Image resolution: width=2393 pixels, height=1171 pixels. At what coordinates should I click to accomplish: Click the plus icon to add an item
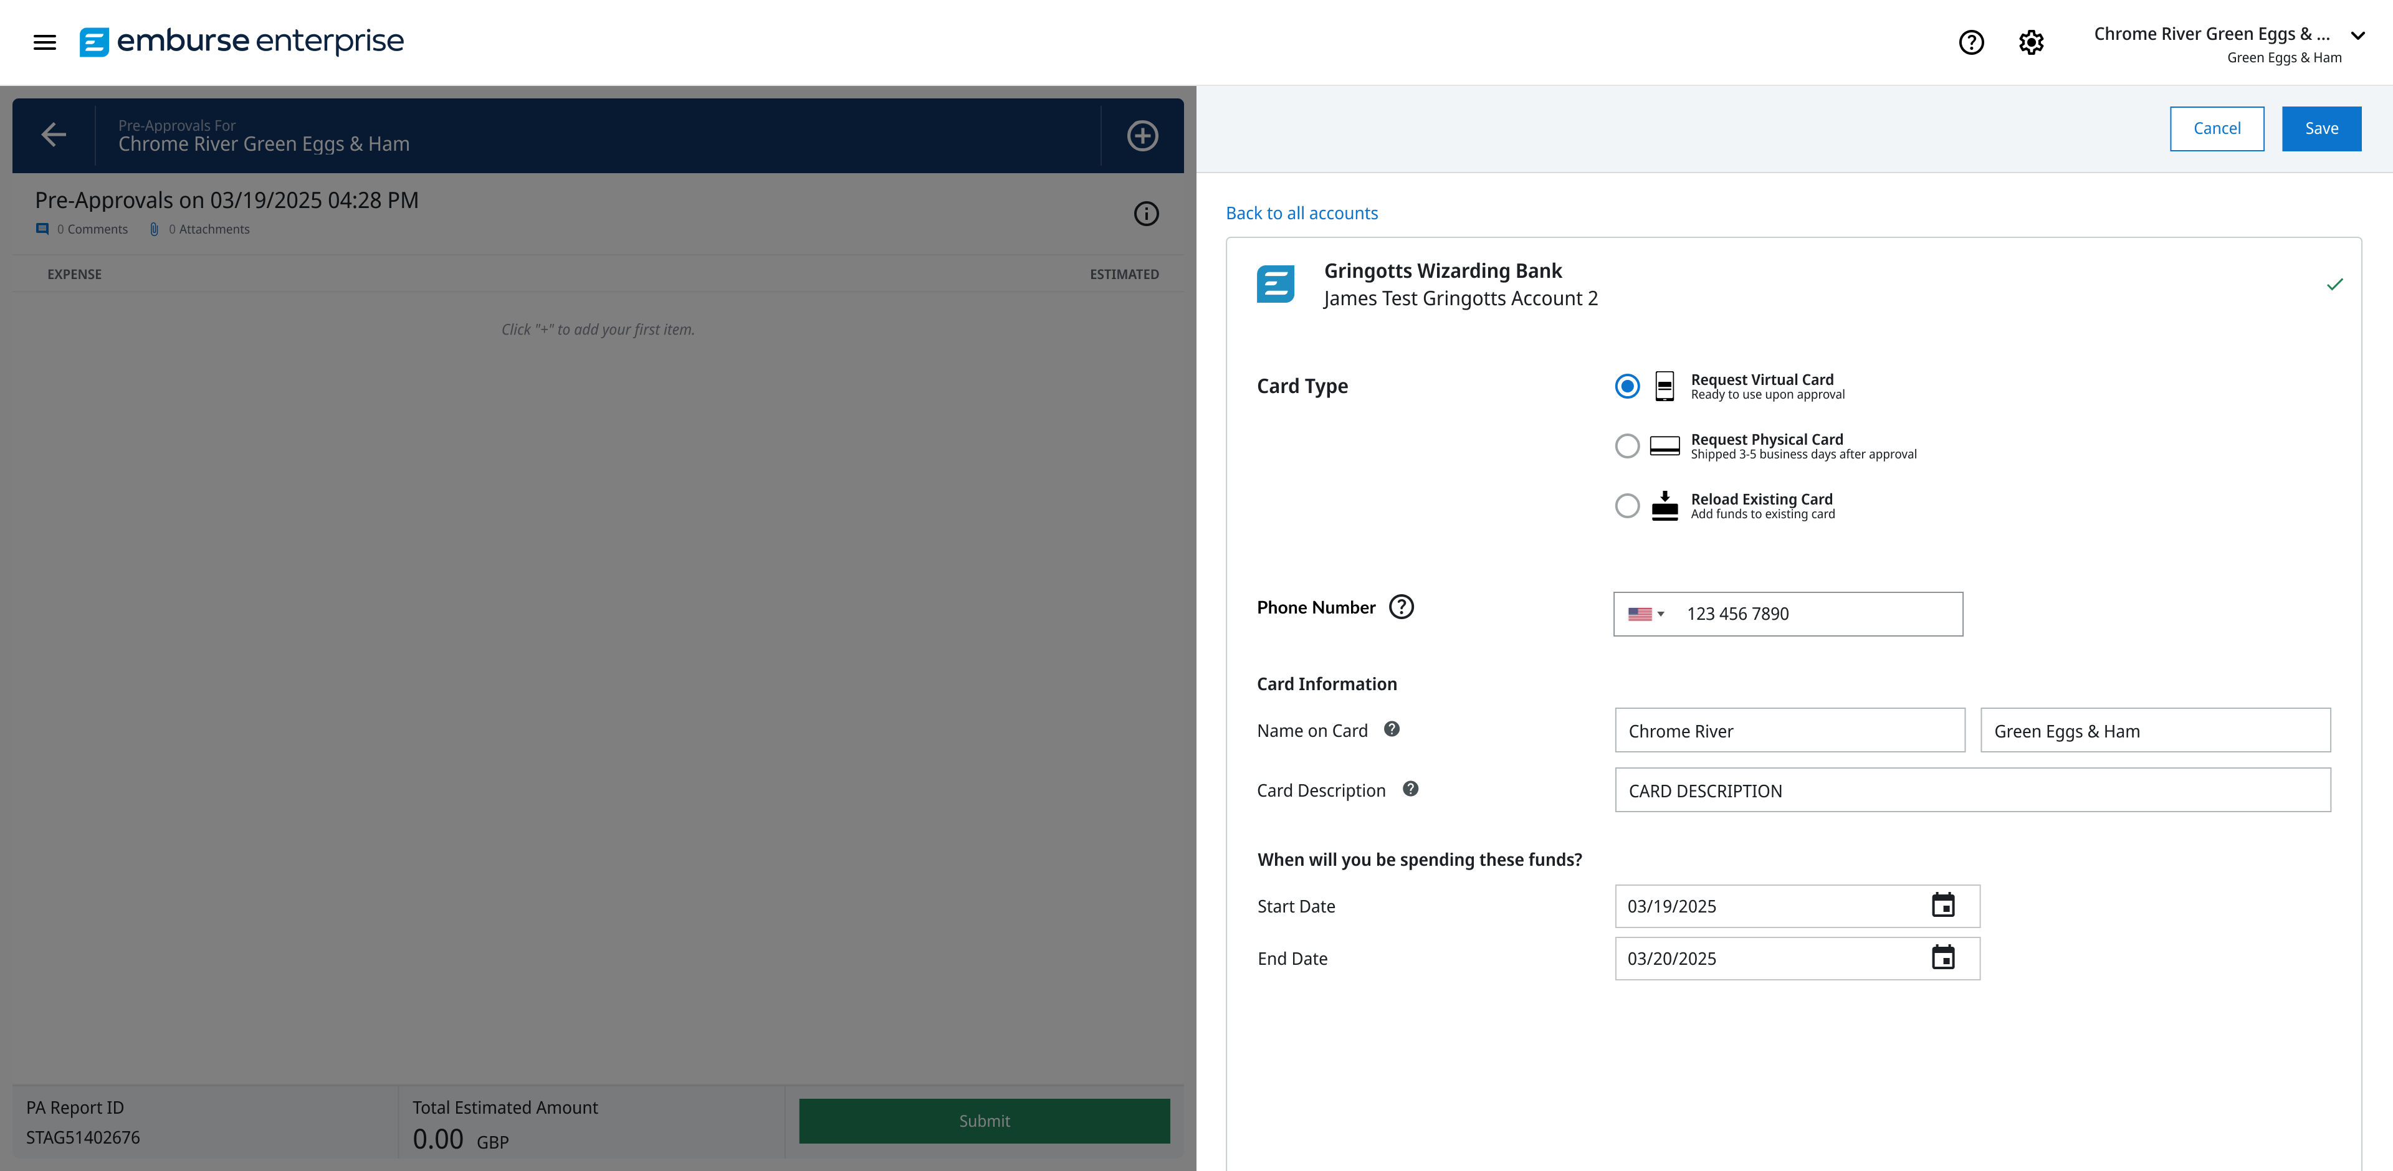[1141, 135]
